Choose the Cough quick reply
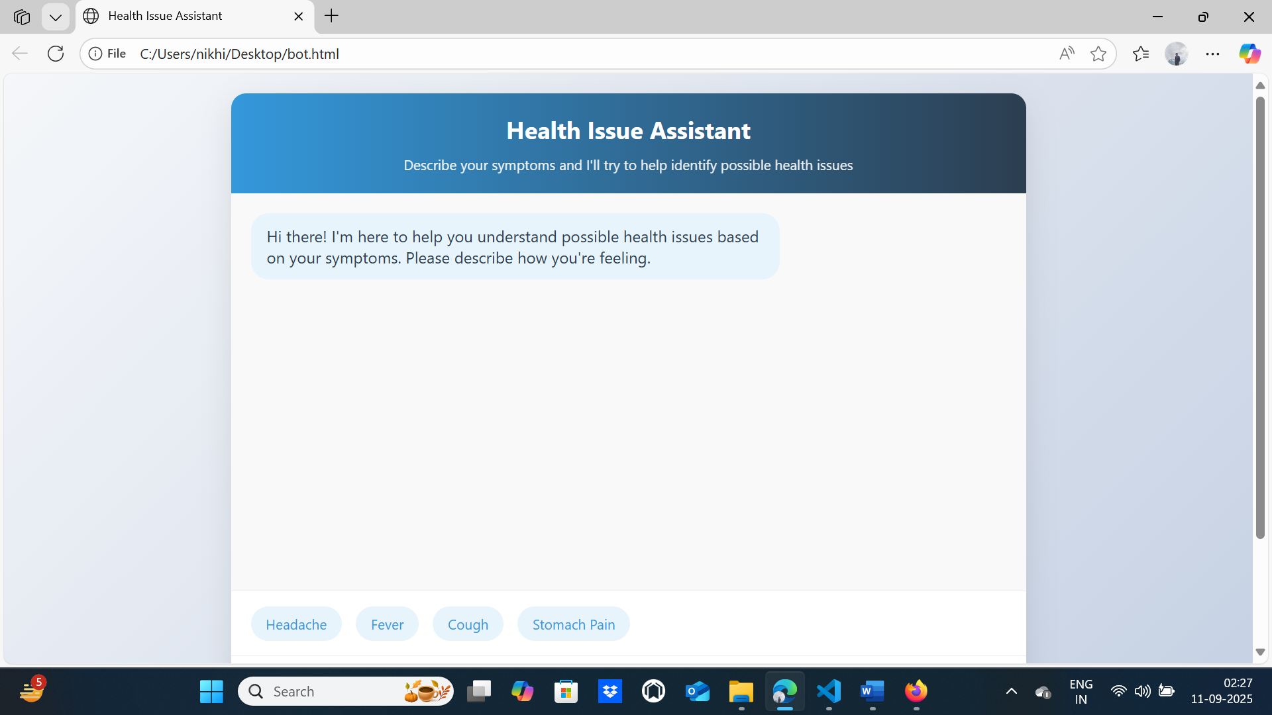1272x715 pixels. coord(468,624)
